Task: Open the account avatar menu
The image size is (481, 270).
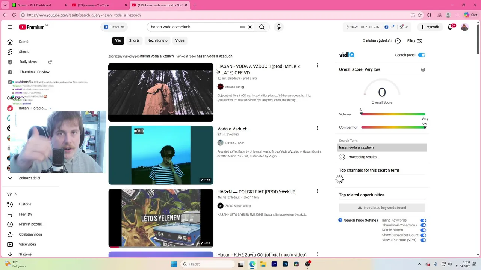Action: [x=465, y=27]
